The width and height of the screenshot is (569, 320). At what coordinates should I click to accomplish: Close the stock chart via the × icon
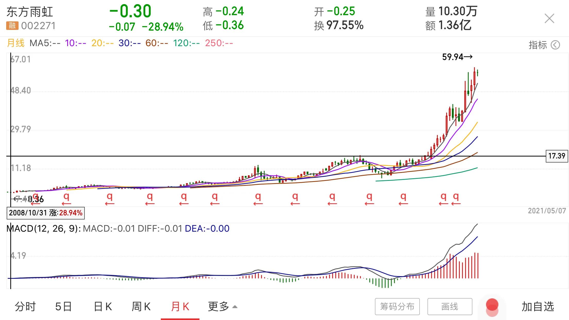(x=549, y=18)
